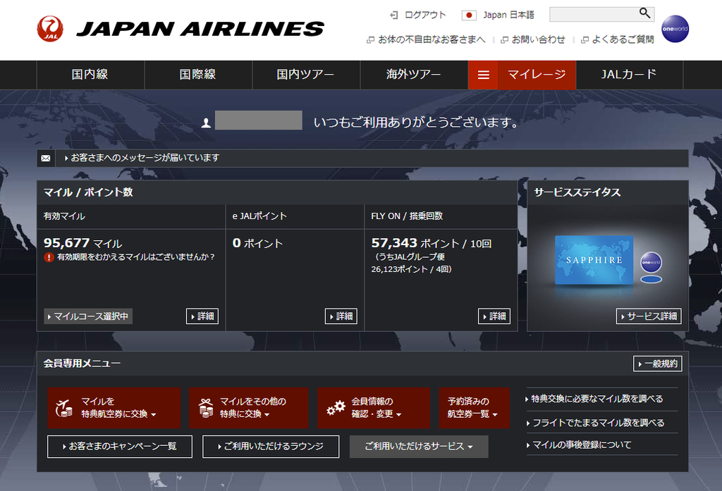The width and height of the screenshot is (722, 491).
Task: Click the oneworld logo in header
Action: coord(675,29)
